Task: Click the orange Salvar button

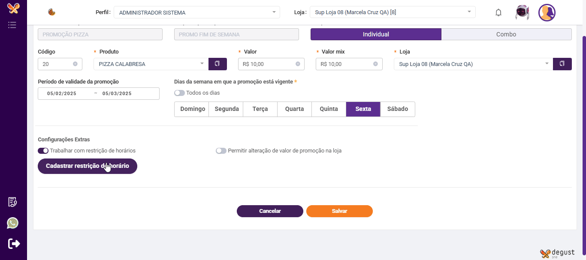Action: [339, 211]
